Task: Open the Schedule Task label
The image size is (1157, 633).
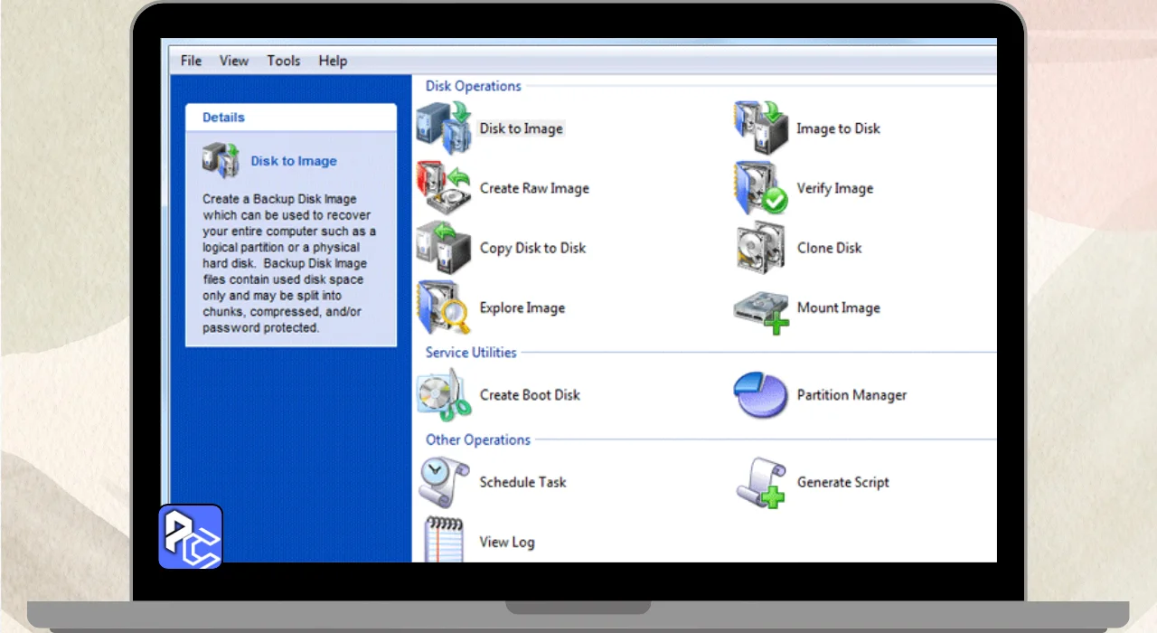Action: (522, 482)
